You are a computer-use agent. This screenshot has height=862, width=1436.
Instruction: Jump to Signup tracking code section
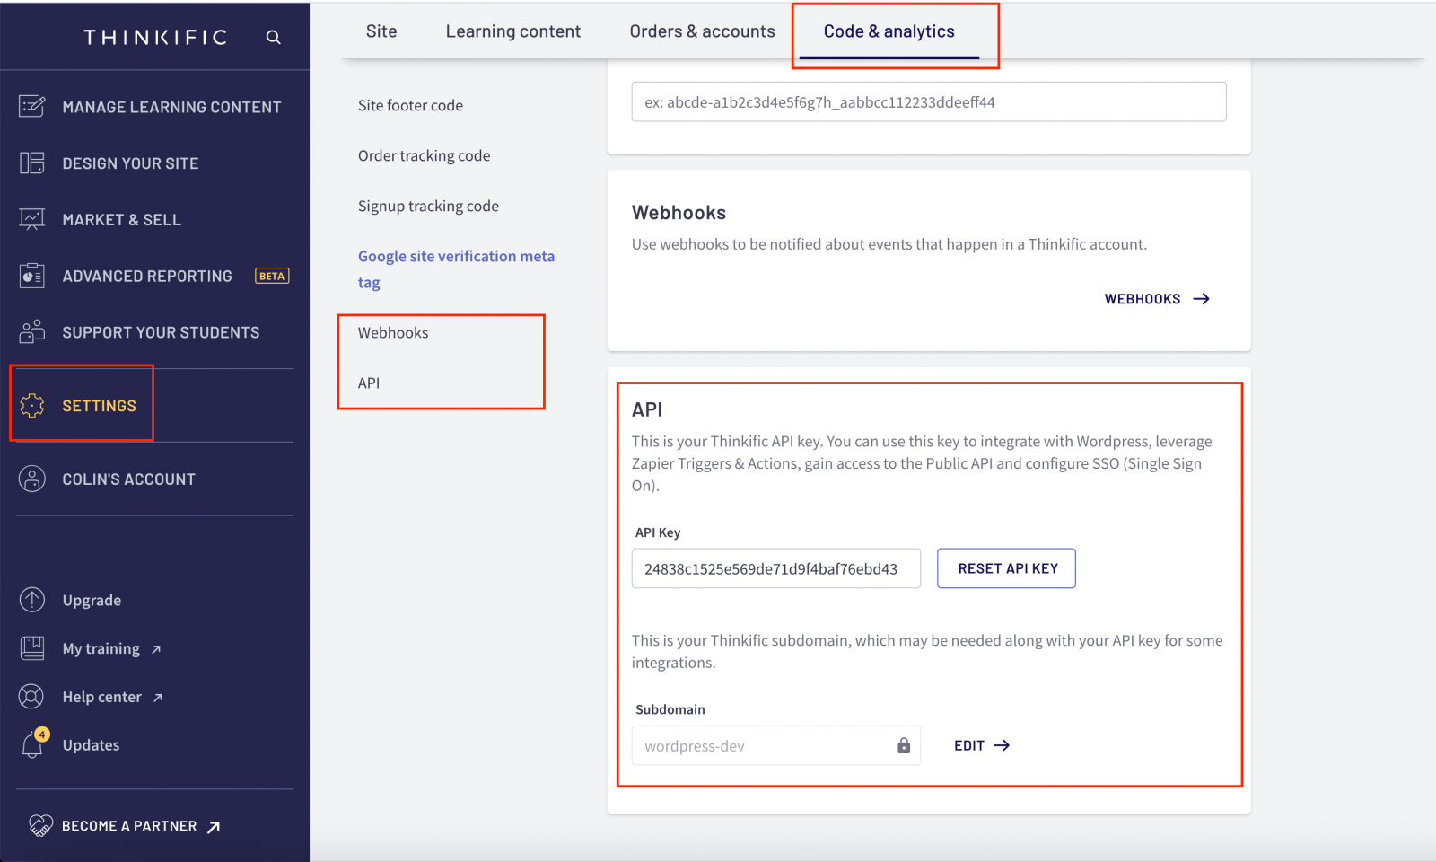428,206
